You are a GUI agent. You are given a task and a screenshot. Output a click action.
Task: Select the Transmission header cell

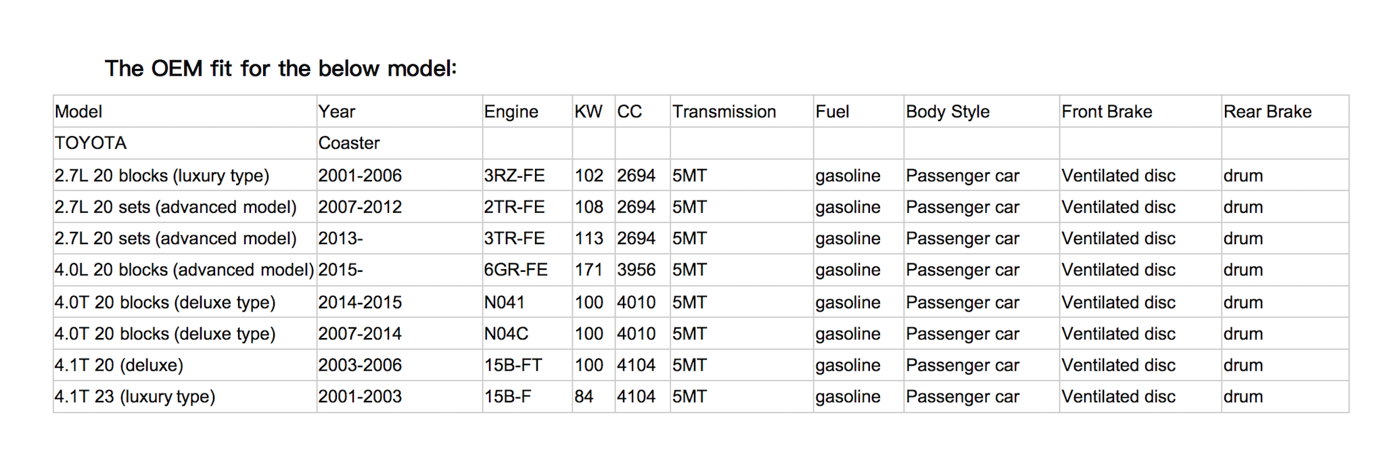(741, 112)
